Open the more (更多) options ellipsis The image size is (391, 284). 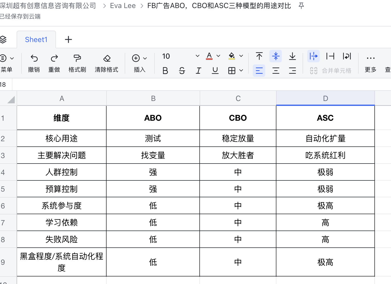tap(371, 58)
